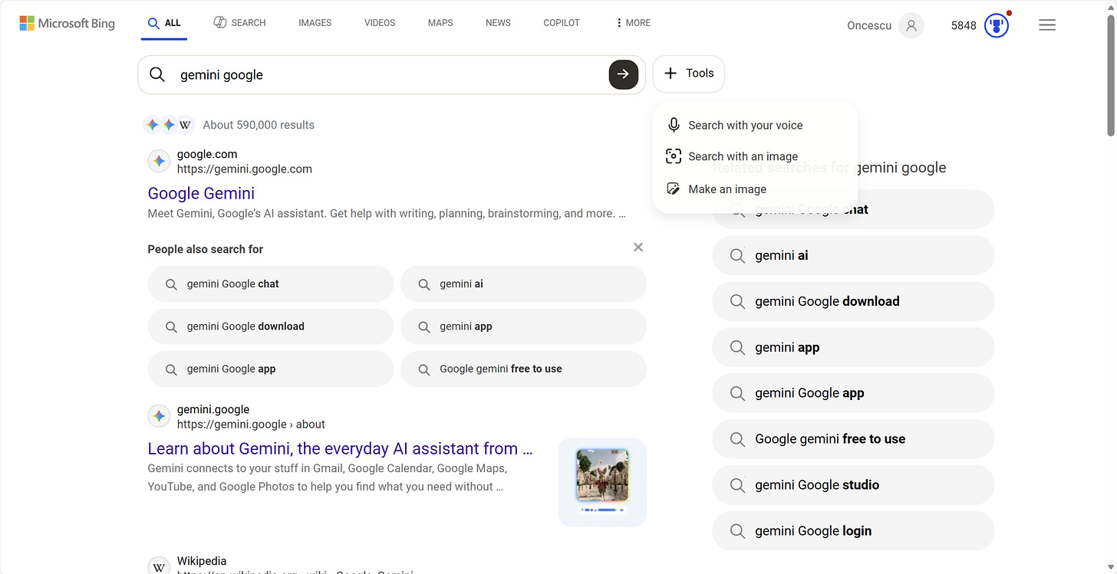Switch to the VIDEOS tab
The image size is (1117, 574).
[380, 23]
